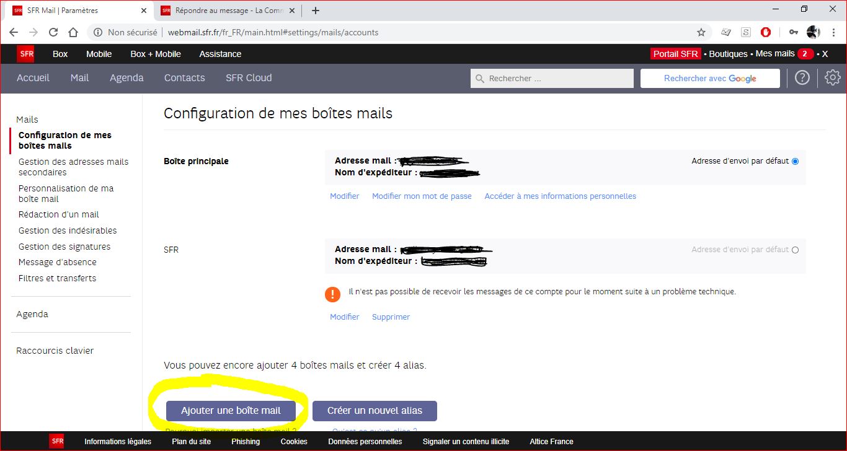The width and height of the screenshot is (847, 451).
Task: Click the key password icon in toolbar
Action: coord(793,32)
